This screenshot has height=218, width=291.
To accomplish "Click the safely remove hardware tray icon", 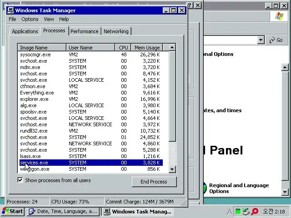I will point(246,211).
